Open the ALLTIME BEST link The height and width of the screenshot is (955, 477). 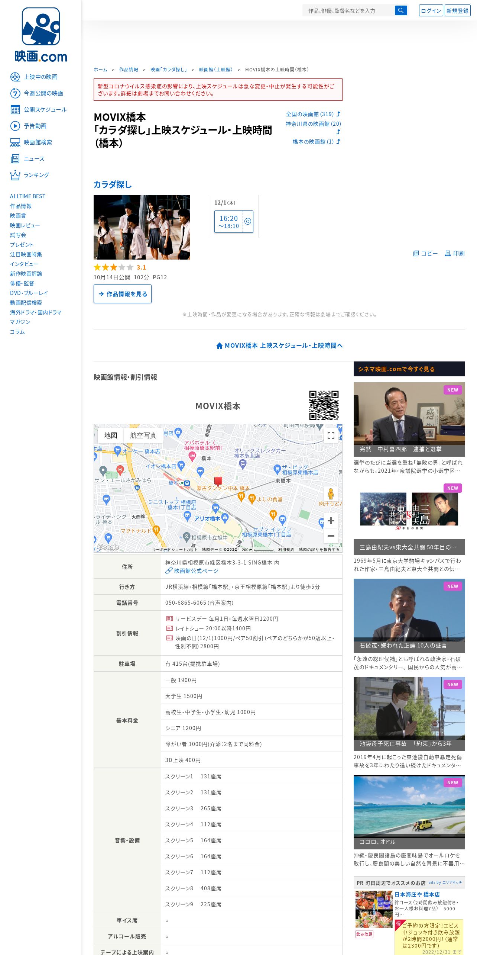tap(27, 196)
